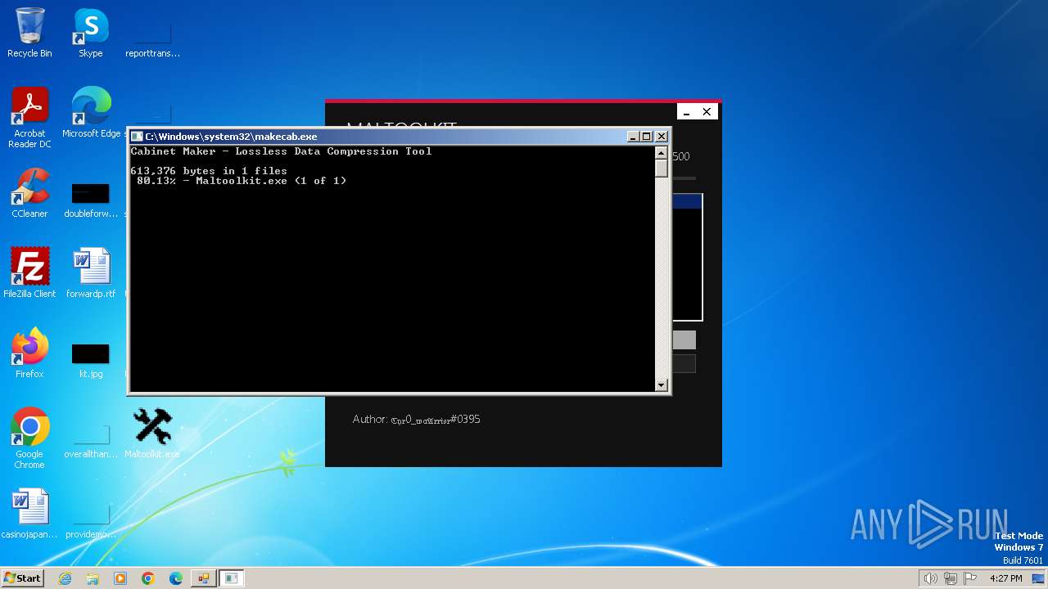The width and height of the screenshot is (1048, 589).
Task: Open Chrome from the taskbar
Action: click(x=148, y=578)
